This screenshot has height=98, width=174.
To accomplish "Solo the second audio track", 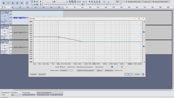I will (x=7, y=28).
